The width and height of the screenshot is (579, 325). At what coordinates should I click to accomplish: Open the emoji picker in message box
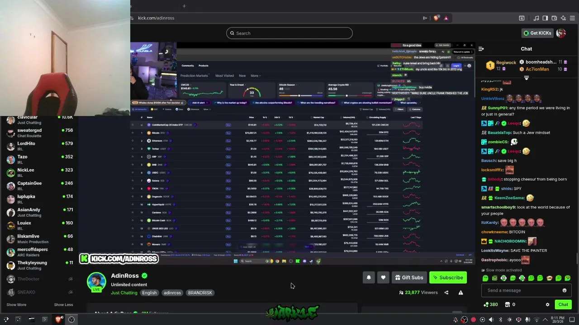pos(564,290)
